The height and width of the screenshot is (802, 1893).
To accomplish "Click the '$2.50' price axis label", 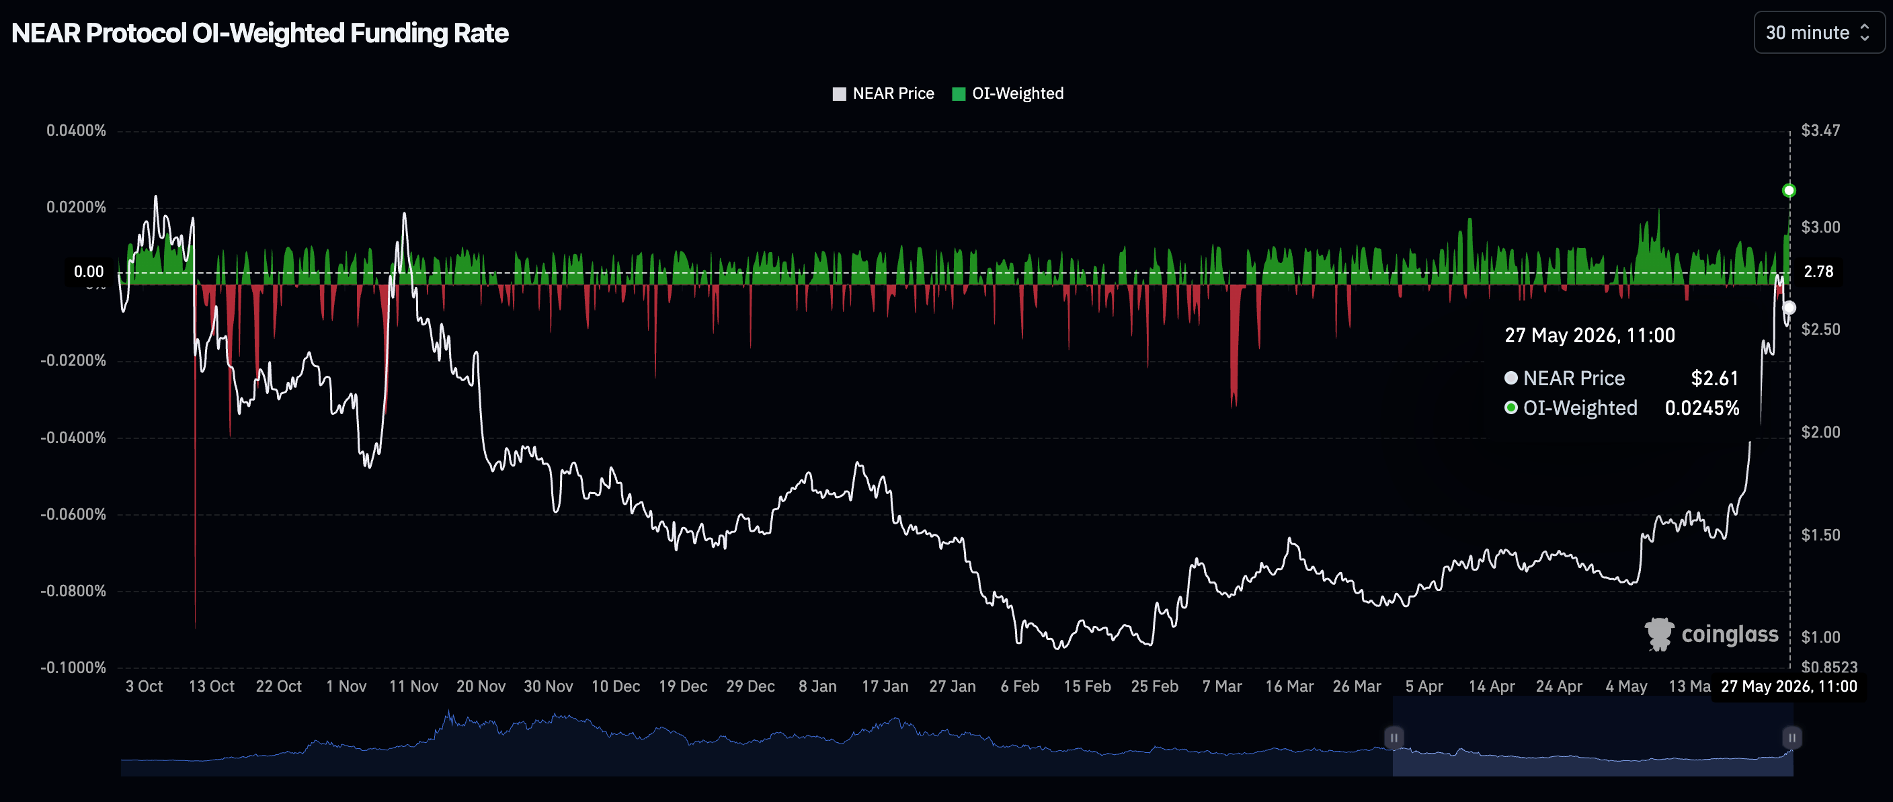I will pos(1821,329).
